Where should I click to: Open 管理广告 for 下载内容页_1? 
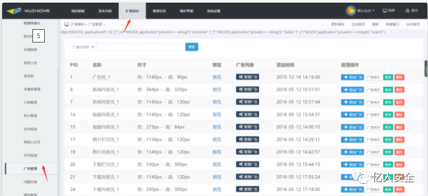pos(248,189)
